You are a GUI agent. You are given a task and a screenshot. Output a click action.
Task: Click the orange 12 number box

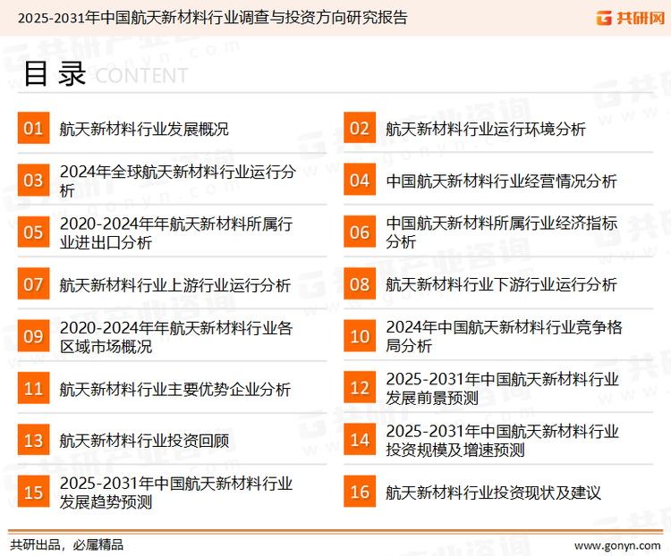[360, 388]
